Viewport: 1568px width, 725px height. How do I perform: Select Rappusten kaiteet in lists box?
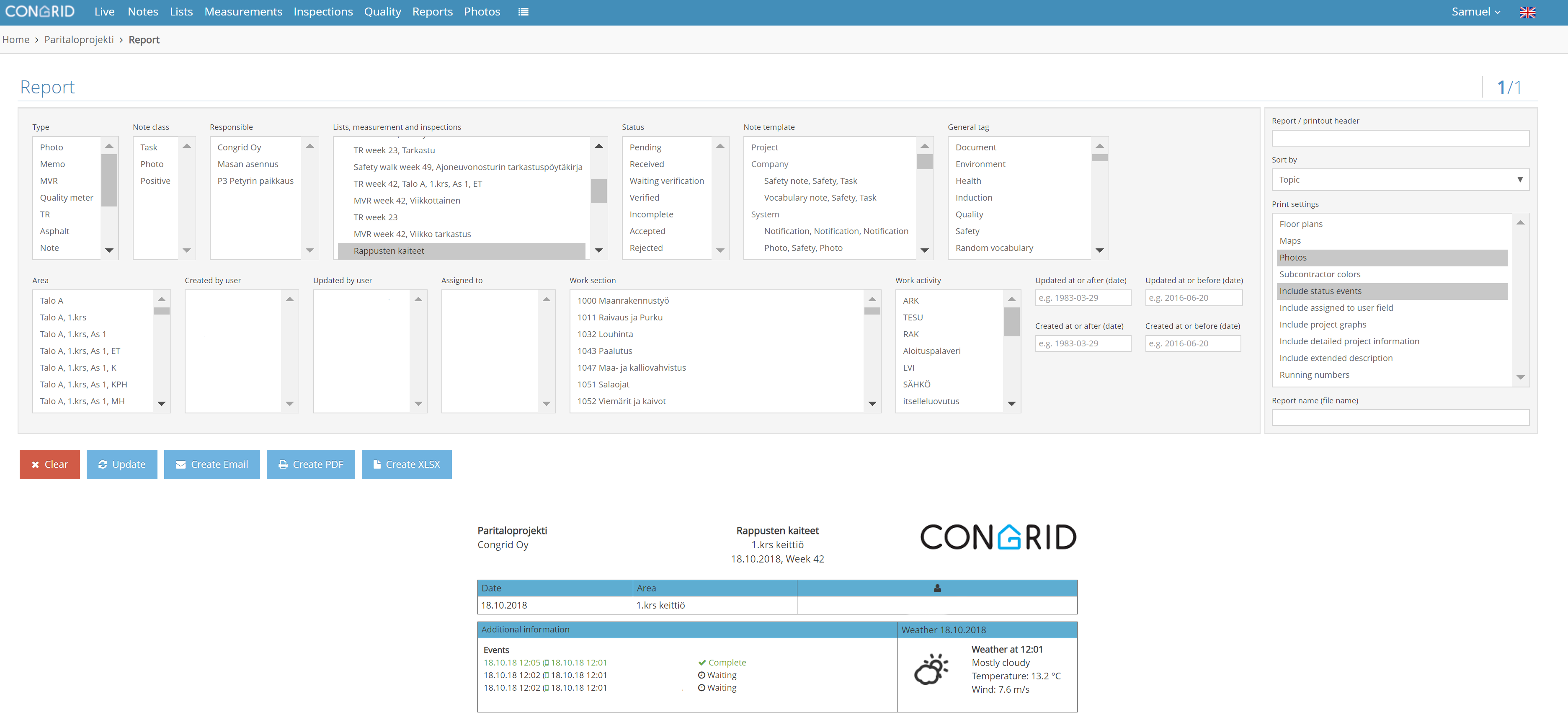point(462,251)
